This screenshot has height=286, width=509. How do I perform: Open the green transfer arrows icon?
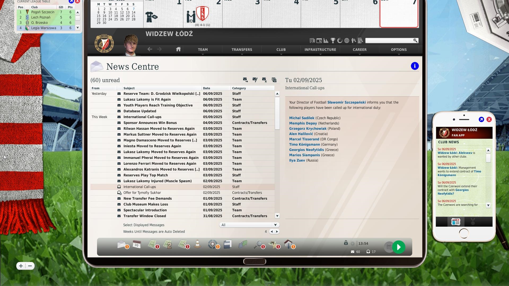243,244
